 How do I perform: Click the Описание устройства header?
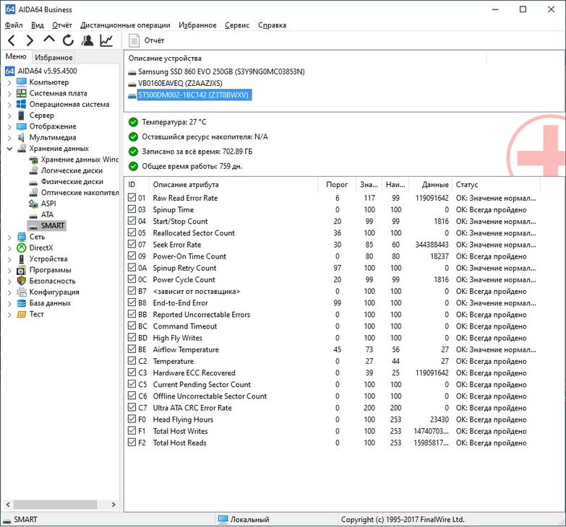click(165, 58)
